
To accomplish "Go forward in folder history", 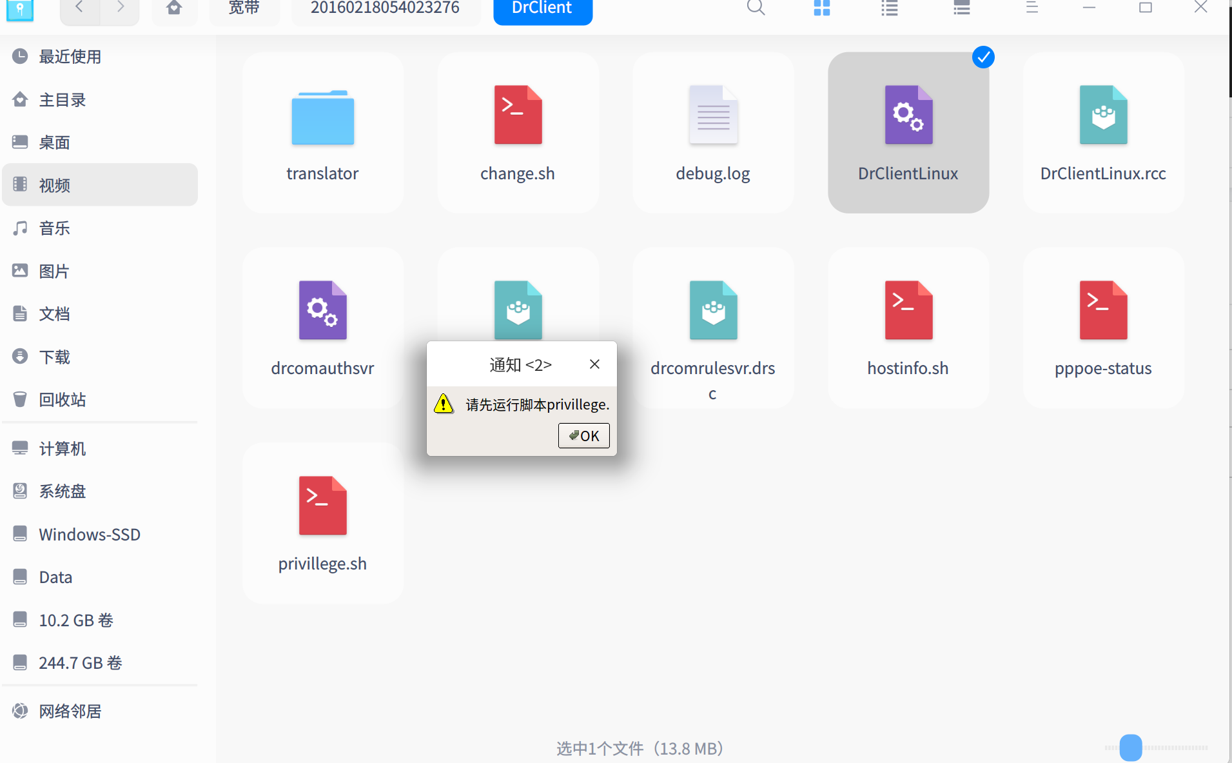I will (120, 8).
